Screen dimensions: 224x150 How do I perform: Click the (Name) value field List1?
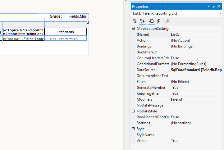tap(196, 34)
